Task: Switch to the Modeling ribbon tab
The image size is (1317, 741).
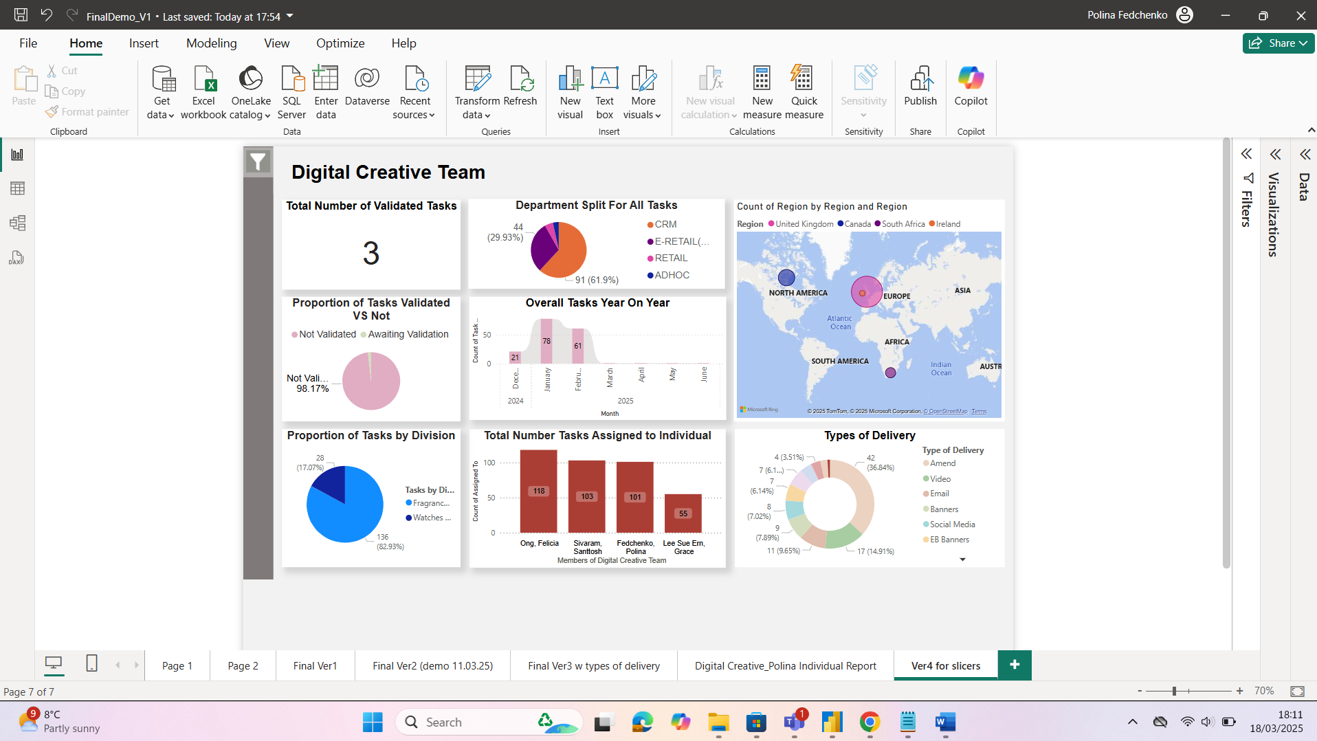Action: [211, 43]
